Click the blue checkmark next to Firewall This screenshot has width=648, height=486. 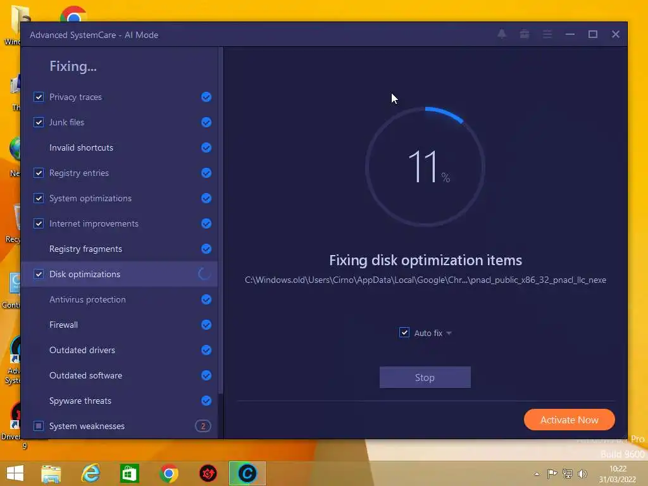(x=206, y=325)
